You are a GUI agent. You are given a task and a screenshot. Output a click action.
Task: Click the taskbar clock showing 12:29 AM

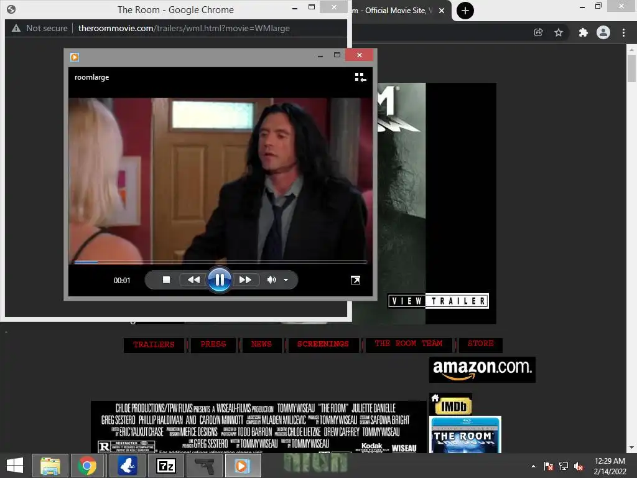[x=610, y=466]
